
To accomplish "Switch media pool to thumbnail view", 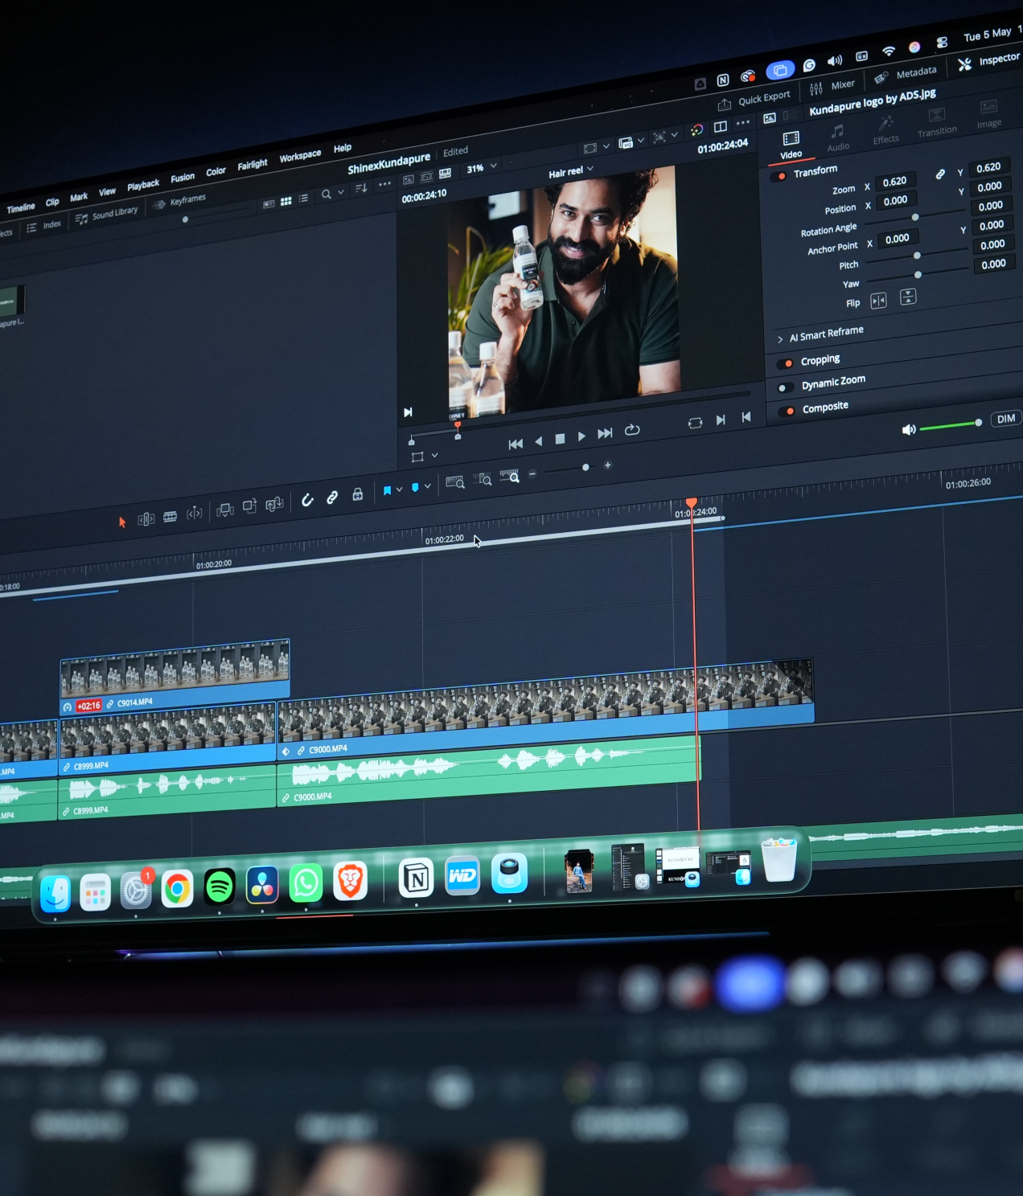I will pyautogui.click(x=286, y=201).
